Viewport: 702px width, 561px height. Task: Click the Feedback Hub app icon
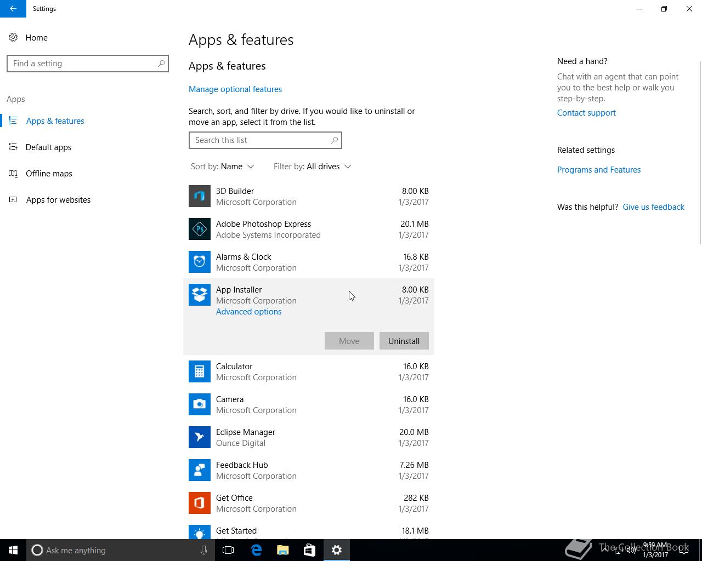point(200,470)
